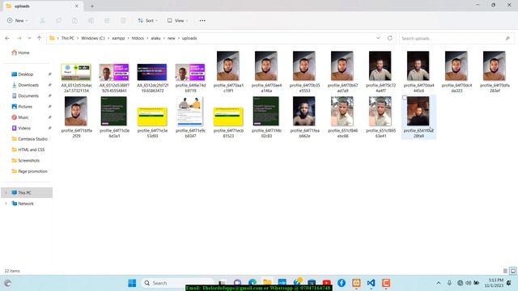
Task: Select the profile_651cf846ebc88 image file
Action: (x=342, y=117)
